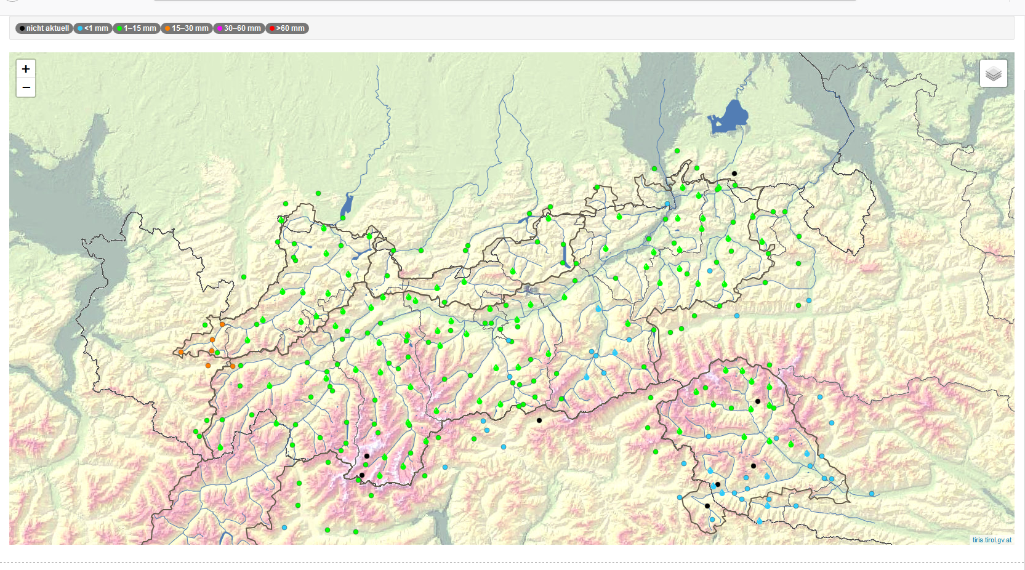
Task: Select the black station marker in the southernmost East Tyrol tip
Action: click(707, 506)
